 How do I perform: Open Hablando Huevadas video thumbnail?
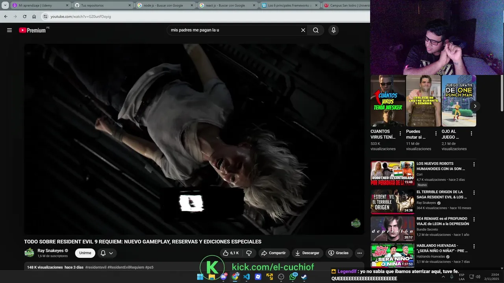tap(392, 255)
